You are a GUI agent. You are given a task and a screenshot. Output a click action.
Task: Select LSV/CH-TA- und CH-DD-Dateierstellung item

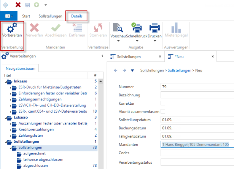point(52,105)
